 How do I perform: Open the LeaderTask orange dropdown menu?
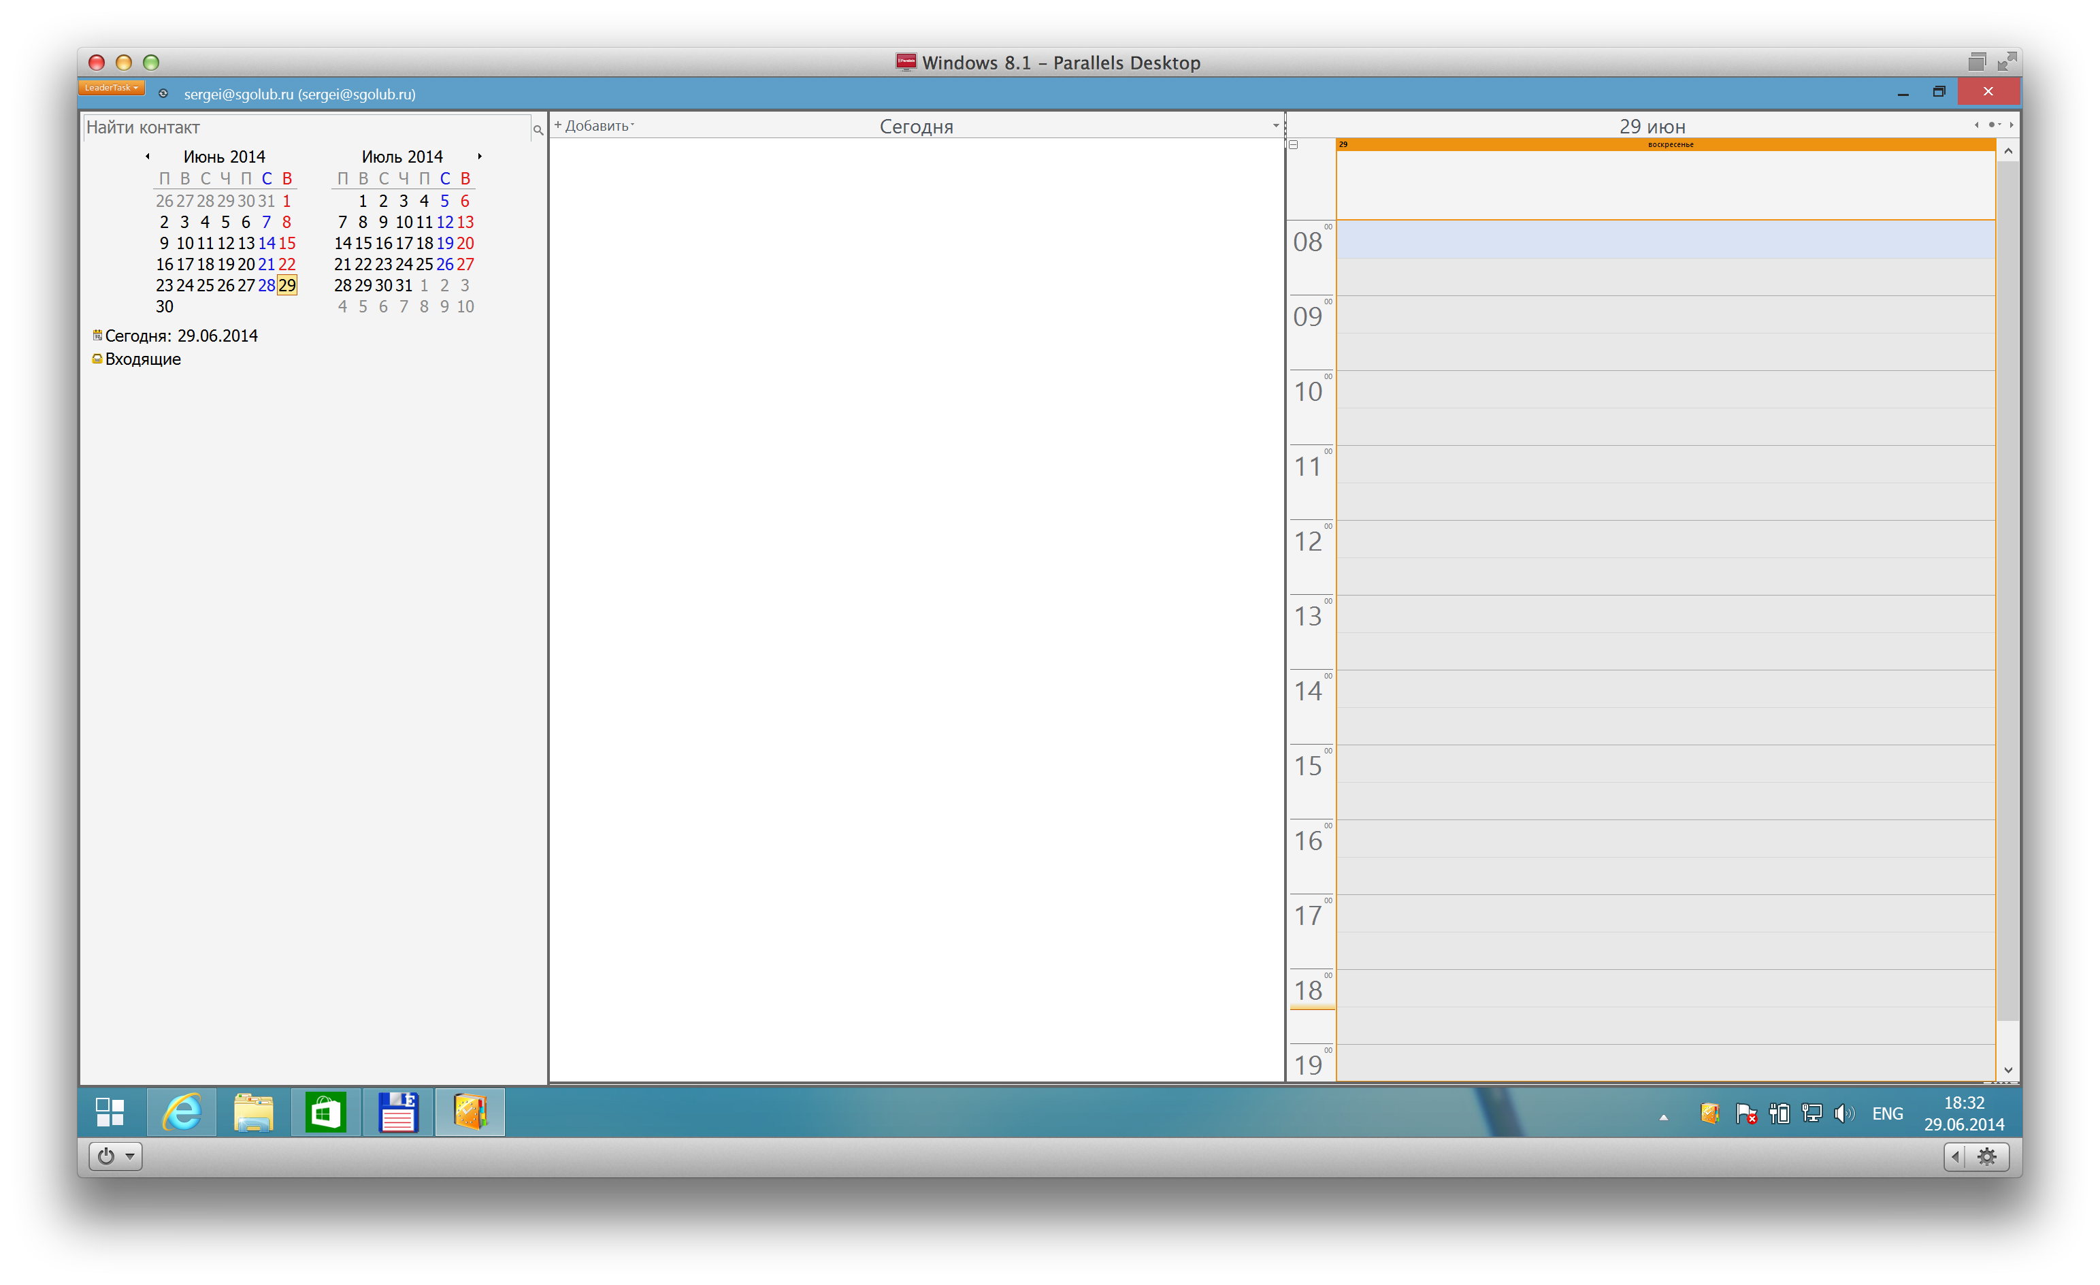111,88
